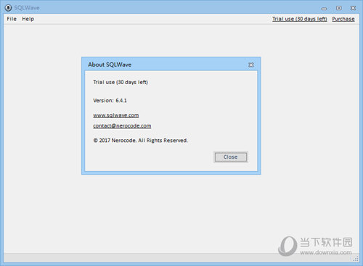The image size is (363, 266).
Task: Close About SQLWave dialog via X icon
Action: click(251, 65)
